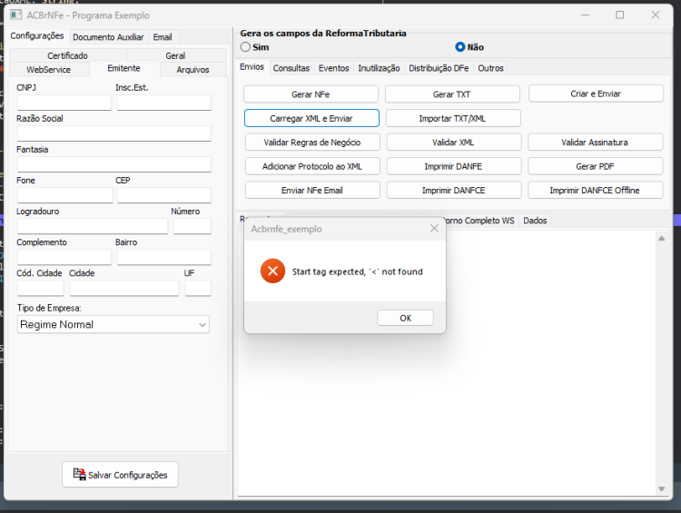Click the Enviar NFe Email button
Screen dimensions: 681x513
tap(312, 191)
